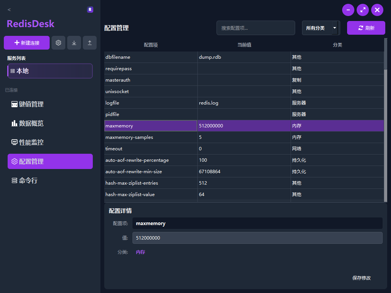
Task: Refresh configuration with 刷新 button
Action: coord(366,28)
